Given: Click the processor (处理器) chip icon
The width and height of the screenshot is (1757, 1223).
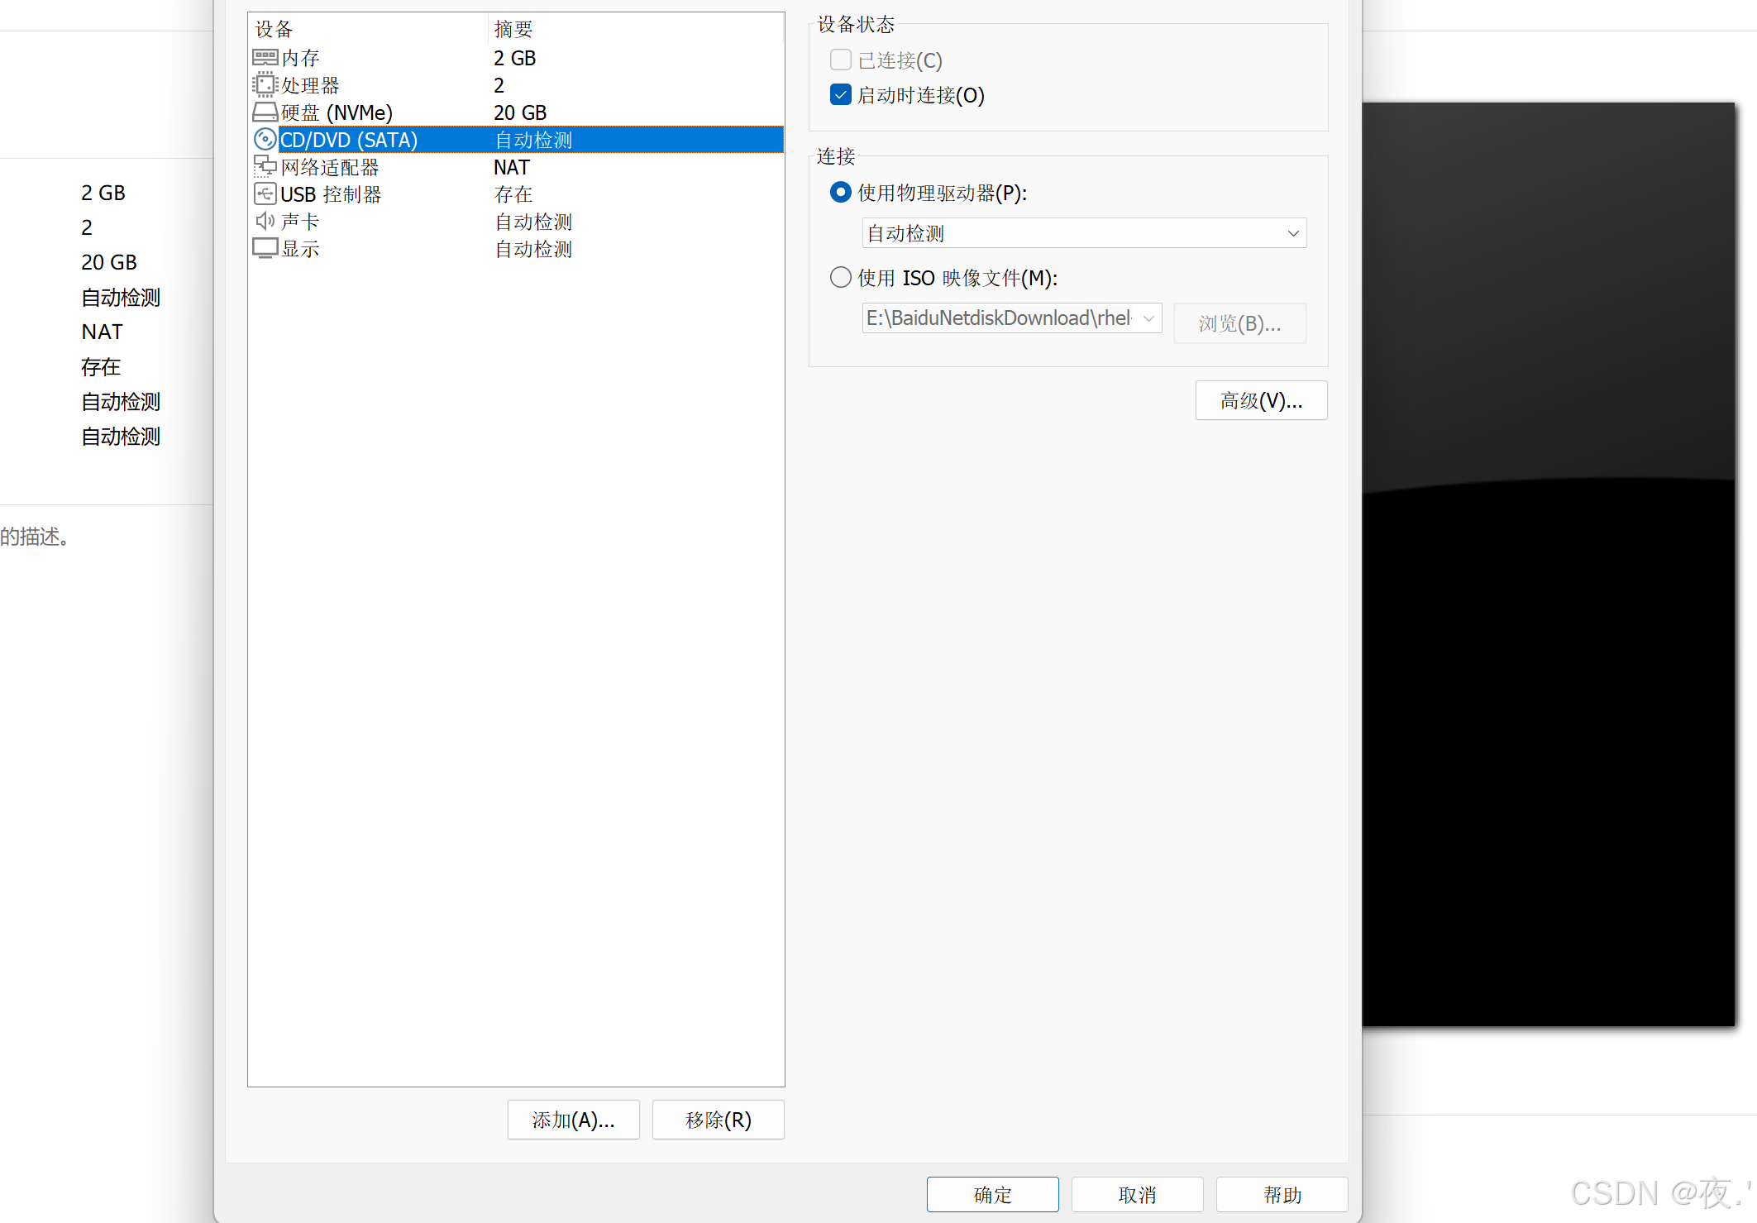Looking at the screenshot, I should tap(265, 84).
